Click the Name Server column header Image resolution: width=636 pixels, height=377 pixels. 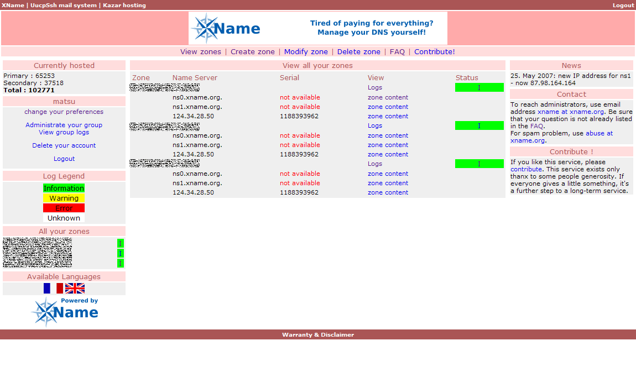point(195,78)
